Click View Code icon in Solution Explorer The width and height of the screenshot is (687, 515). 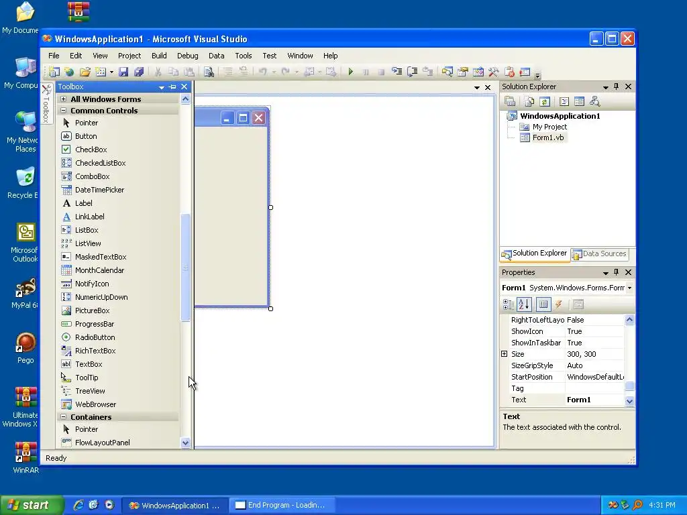[564, 102]
